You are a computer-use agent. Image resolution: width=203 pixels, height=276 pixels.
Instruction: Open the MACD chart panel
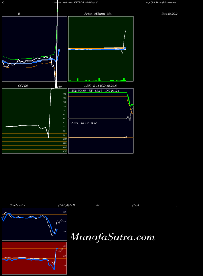(101, 137)
